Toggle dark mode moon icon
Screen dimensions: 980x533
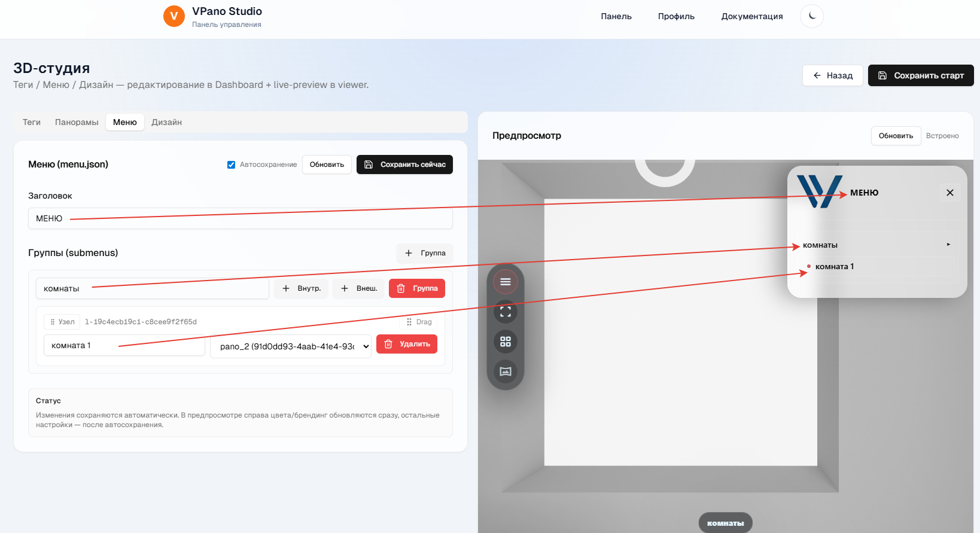(x=811, y=16)
